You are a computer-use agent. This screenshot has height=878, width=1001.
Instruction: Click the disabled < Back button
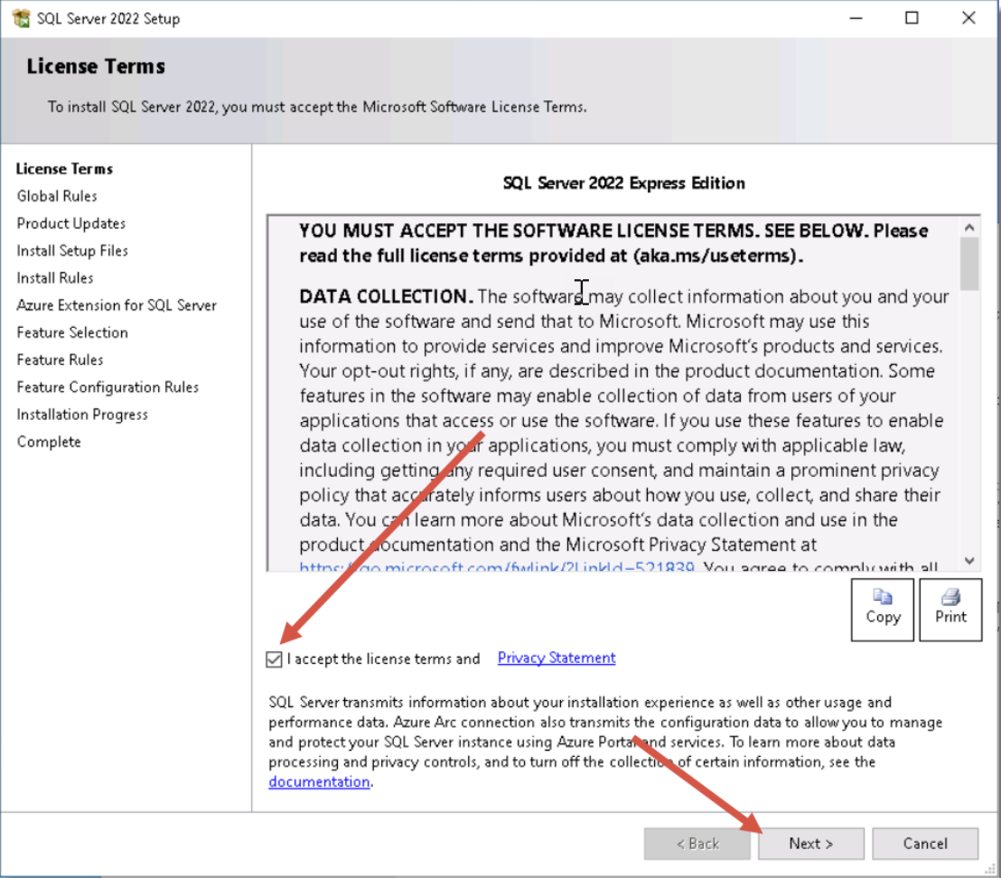(x=697, y=844)
